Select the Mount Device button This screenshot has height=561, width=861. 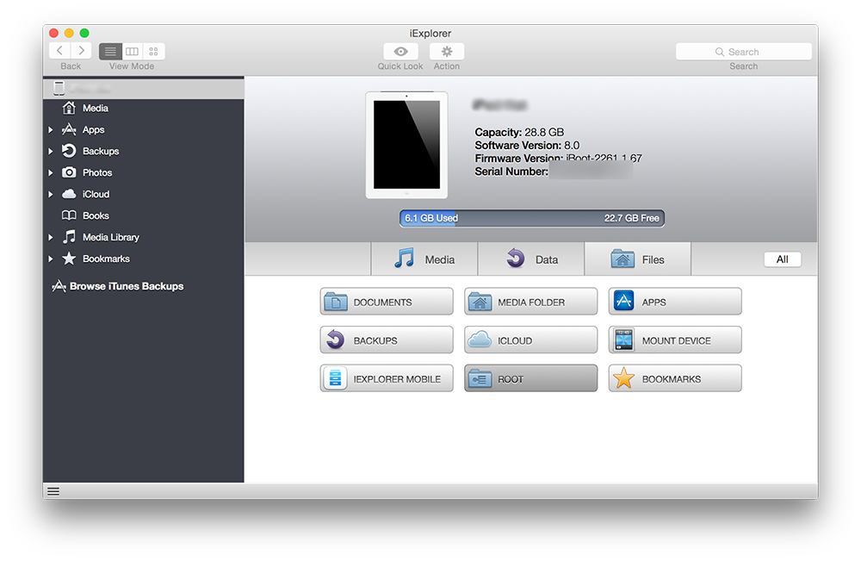[x=675, y=340]
